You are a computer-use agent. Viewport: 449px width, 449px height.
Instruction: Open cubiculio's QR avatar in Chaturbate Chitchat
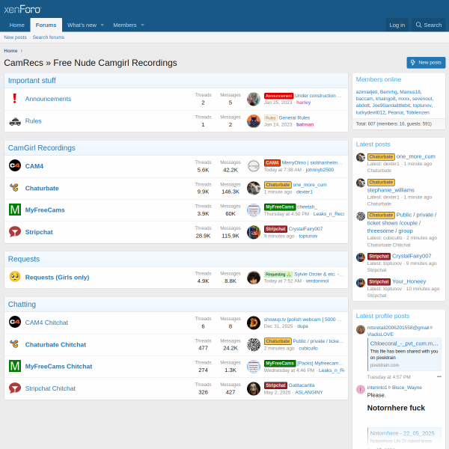pos(254,344)
